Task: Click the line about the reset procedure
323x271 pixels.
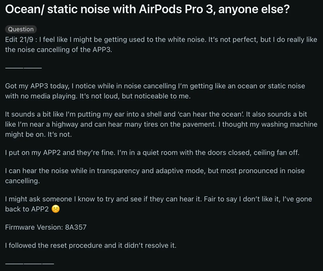Action: point(91,246)
